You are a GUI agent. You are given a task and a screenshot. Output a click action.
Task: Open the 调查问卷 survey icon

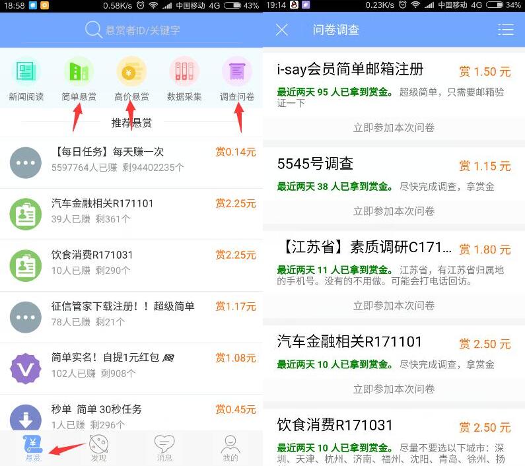coord(237,72)
